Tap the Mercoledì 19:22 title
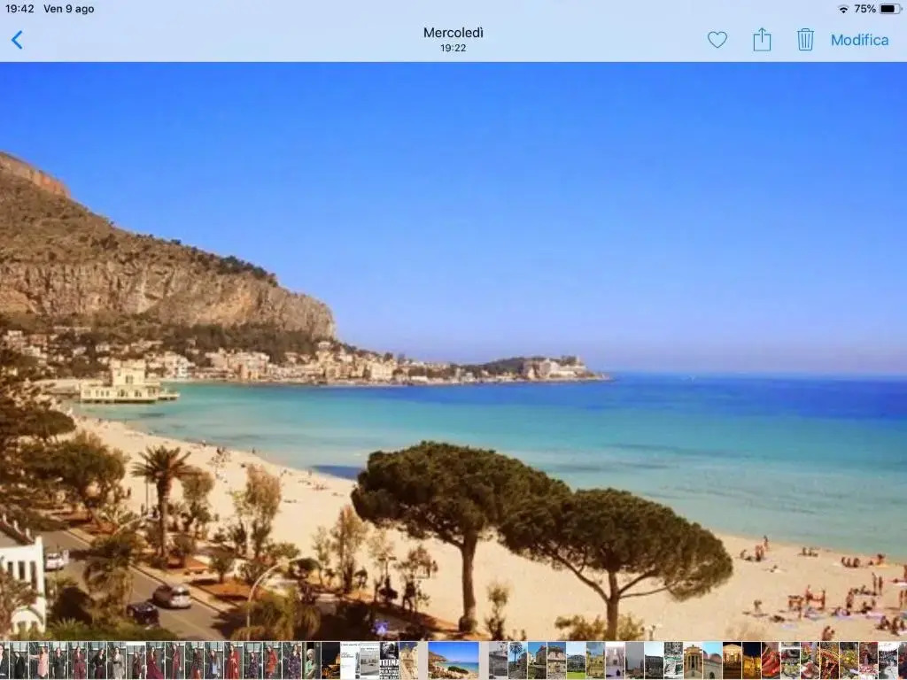The image size is (907, 680). pos(453,39)
